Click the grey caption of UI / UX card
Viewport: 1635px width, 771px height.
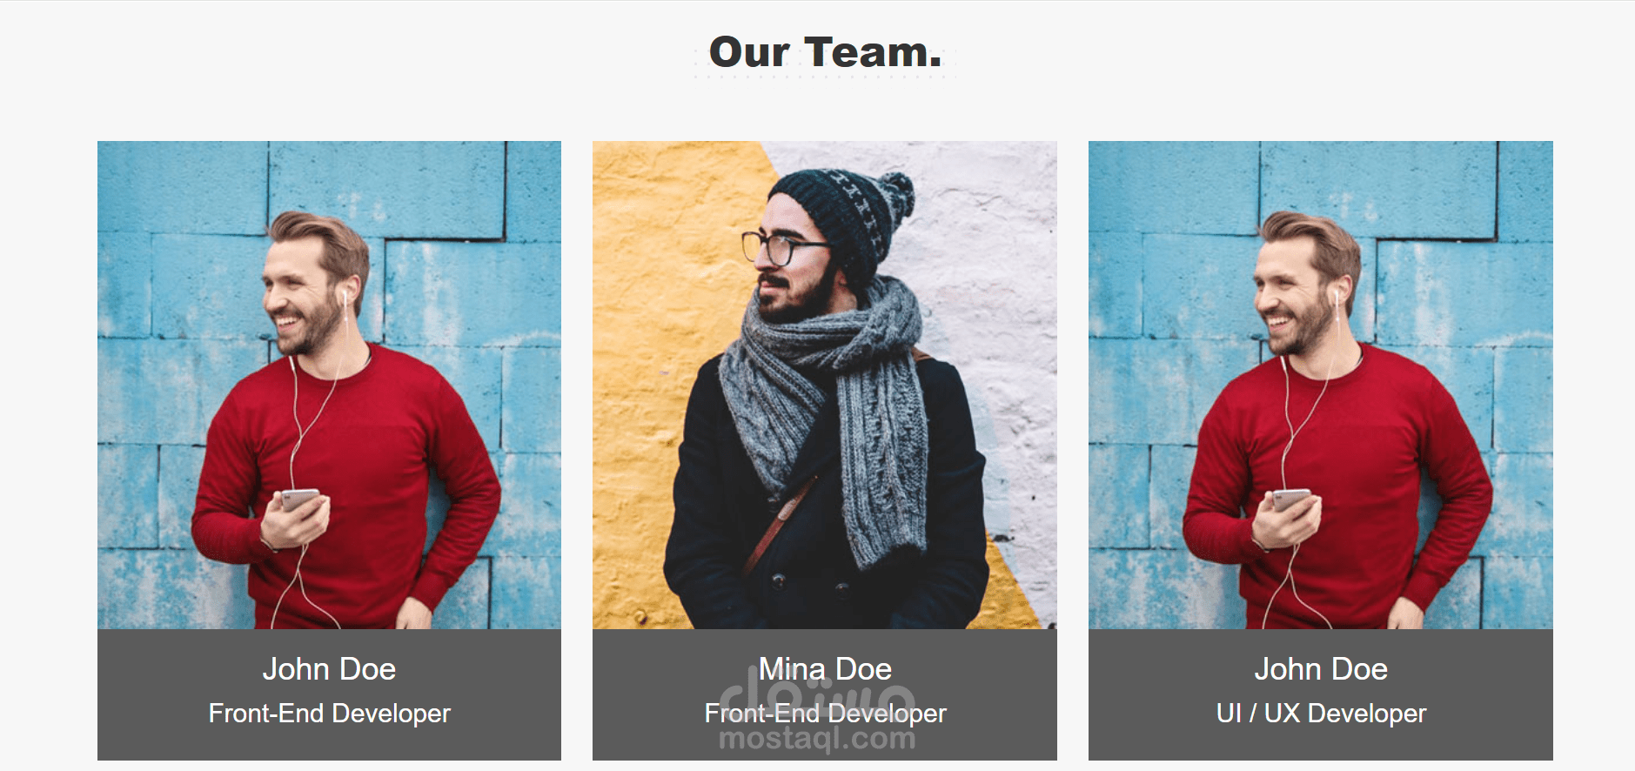[1321, 694]
